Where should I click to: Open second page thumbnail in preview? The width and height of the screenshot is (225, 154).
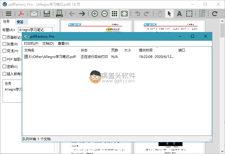(x=169, y=26)
